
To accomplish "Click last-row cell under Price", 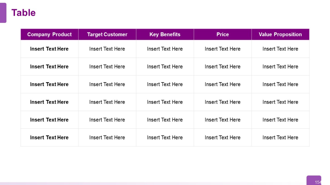I will (x=223, y=138).
